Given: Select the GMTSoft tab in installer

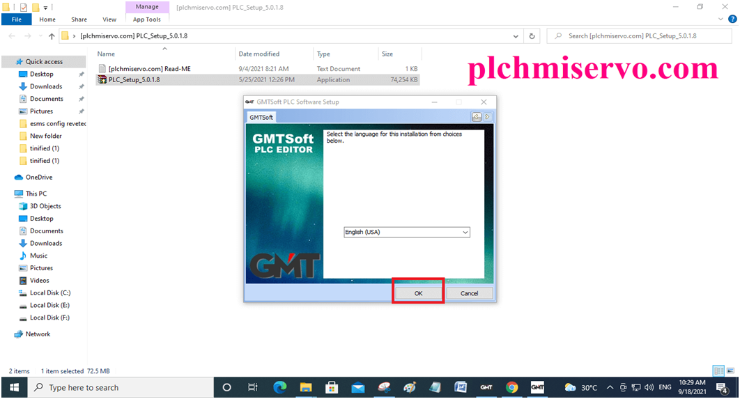Looking at the screenshot, I should 262,118.
